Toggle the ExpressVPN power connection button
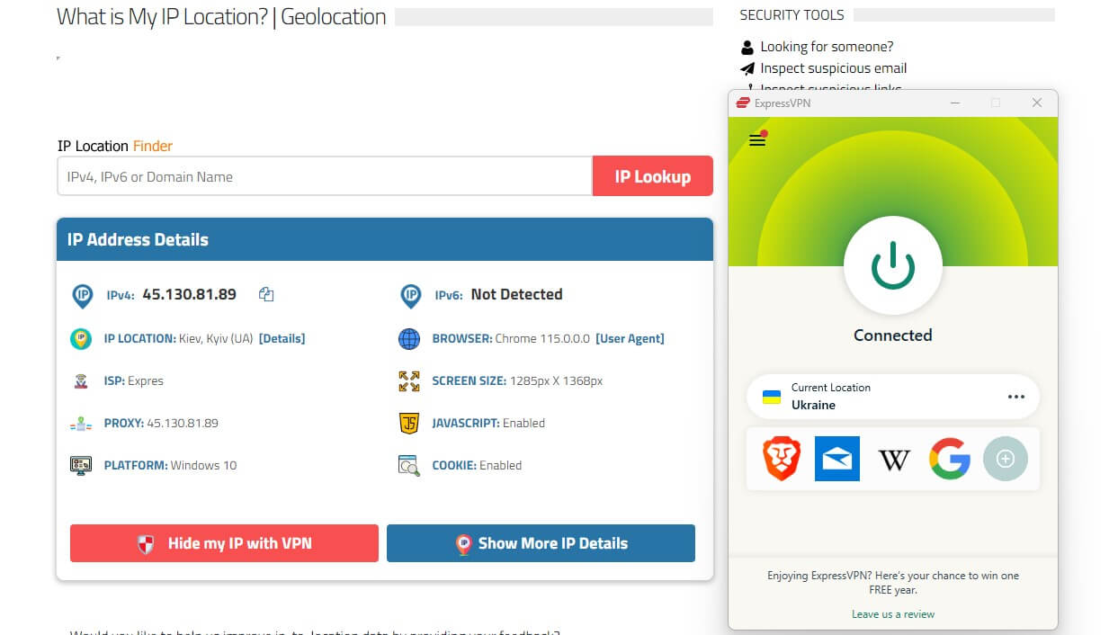 [x=892, y=266]
